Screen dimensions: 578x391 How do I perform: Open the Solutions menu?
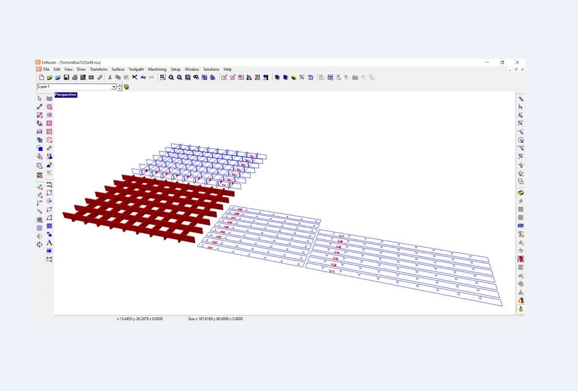(211, 69)
